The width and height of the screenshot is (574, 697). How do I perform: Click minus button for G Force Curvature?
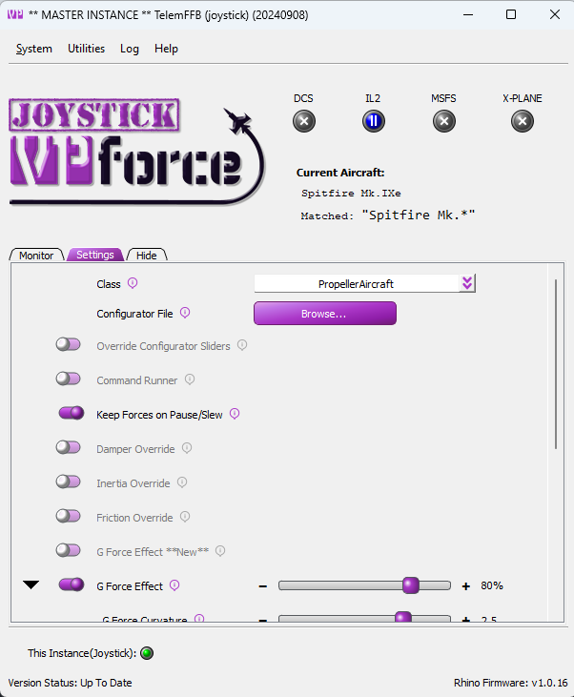tap(263, 619)
